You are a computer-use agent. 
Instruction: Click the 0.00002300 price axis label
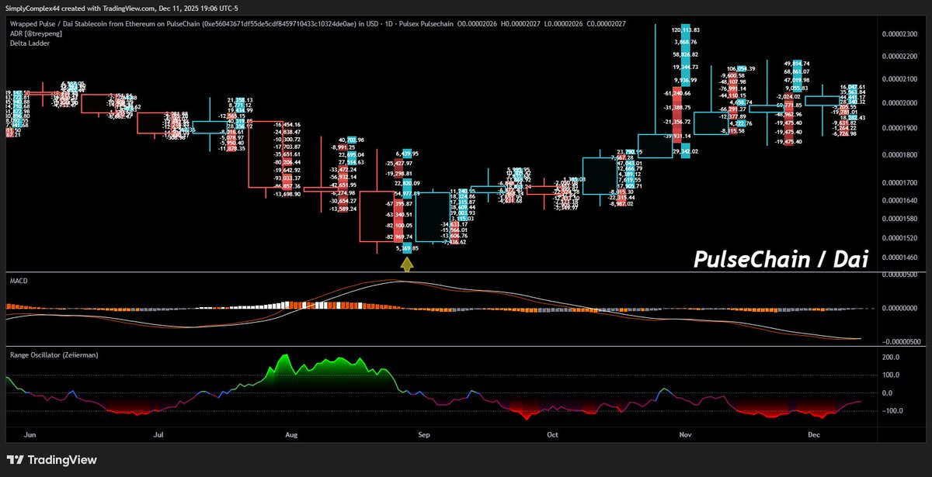901,33
